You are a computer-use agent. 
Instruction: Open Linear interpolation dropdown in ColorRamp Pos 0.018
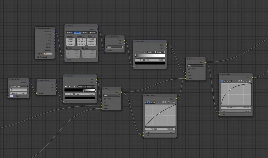(161, 52)
